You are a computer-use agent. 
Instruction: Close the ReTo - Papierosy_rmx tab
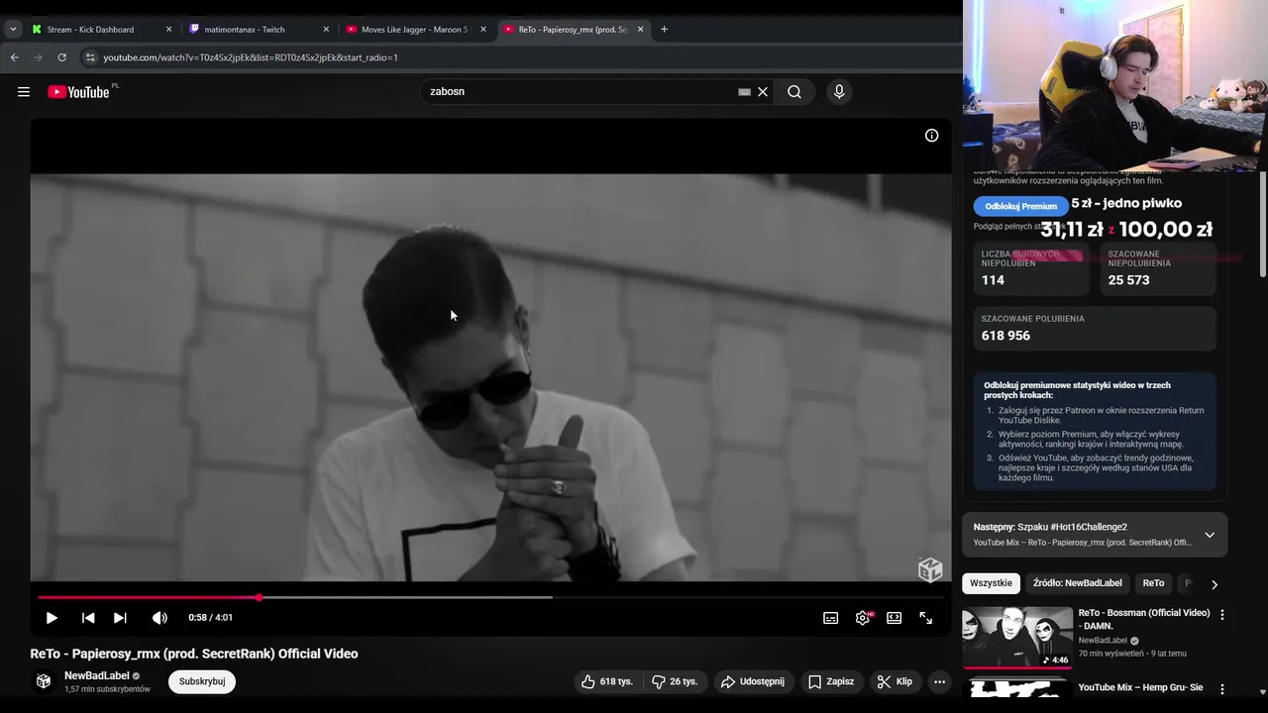pos(640,30)
